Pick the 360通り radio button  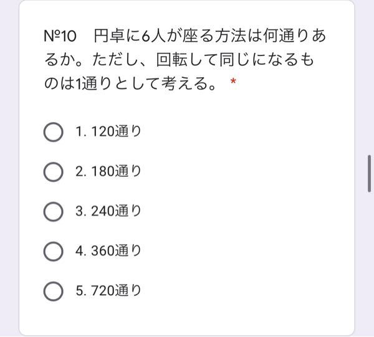[x=54, y=252]
